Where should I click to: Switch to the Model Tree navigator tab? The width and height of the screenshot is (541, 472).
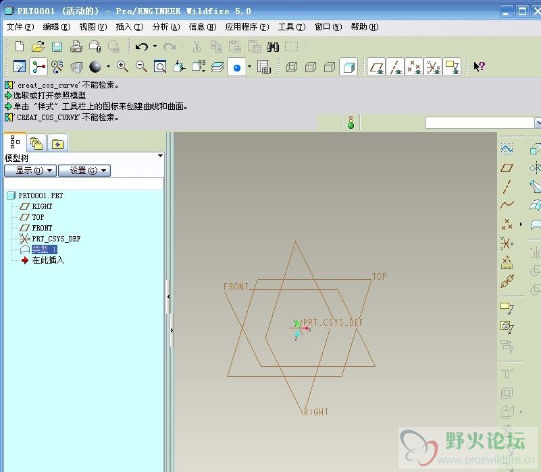15,142
